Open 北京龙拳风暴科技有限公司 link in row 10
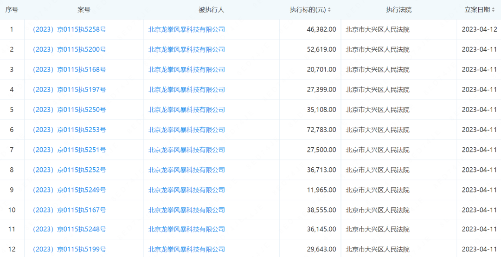Screen dimensions: 501x257 click(x=186, y=210)
